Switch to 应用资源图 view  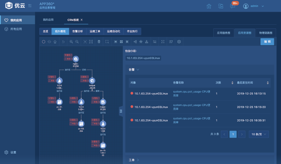245,33
